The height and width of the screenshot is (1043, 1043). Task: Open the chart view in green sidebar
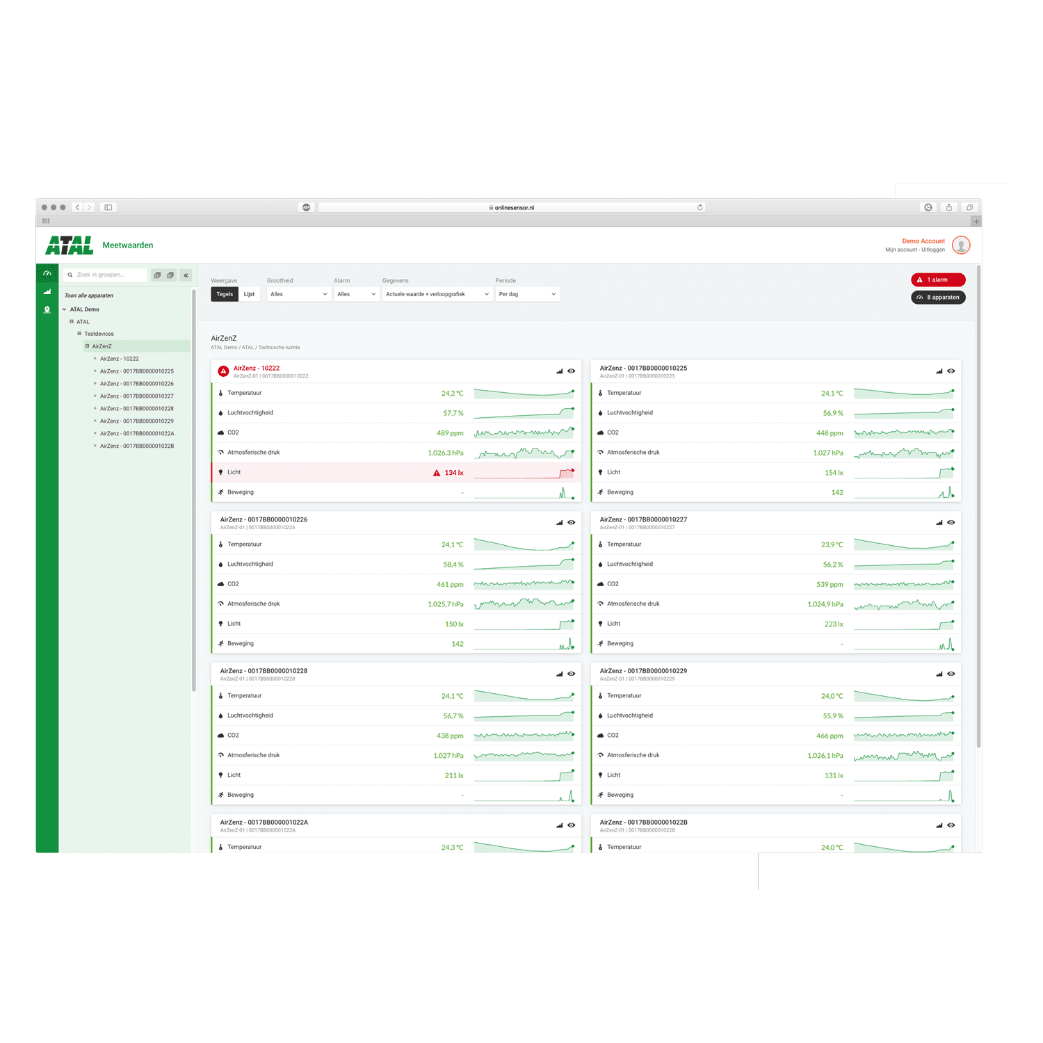47,292
